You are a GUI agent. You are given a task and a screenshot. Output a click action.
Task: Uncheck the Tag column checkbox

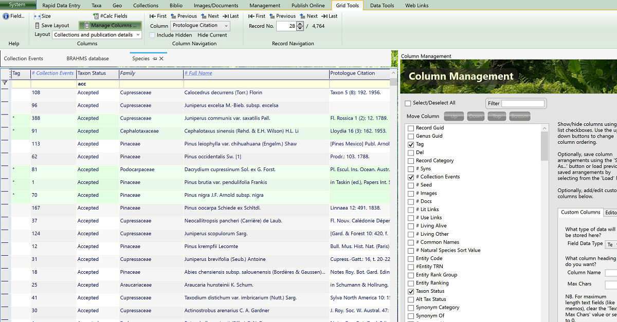click(411, 144)
